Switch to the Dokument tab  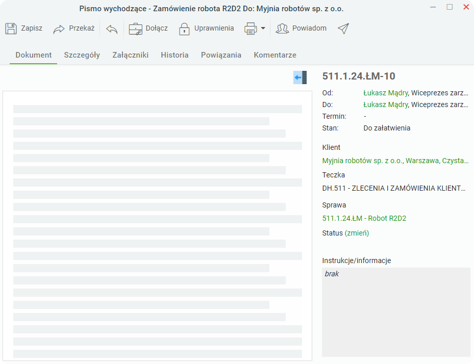34,55
